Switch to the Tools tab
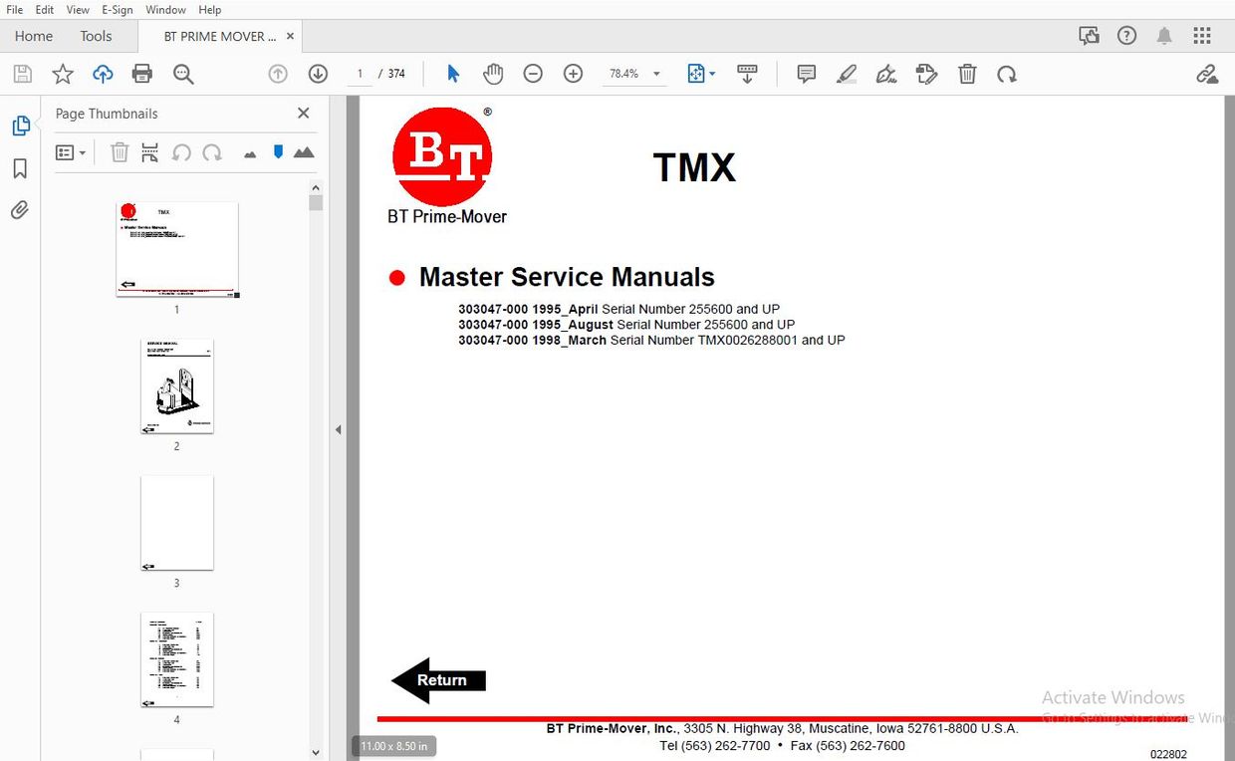 pos(96,35)
